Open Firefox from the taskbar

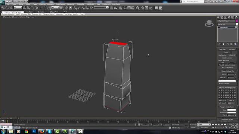pyautogui.click(x=42, y=131)
